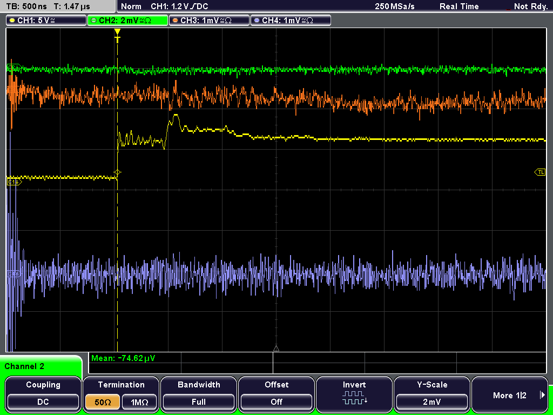Select the CH2: 2 mV channel tab
This screenshot has height=415, width=553.
(127, 21)
